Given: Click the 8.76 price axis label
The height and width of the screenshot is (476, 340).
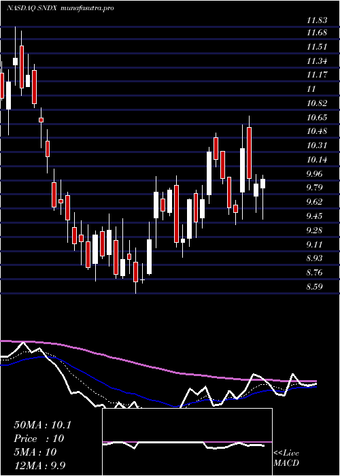Looking at the screenshot, I should (315, 272).
